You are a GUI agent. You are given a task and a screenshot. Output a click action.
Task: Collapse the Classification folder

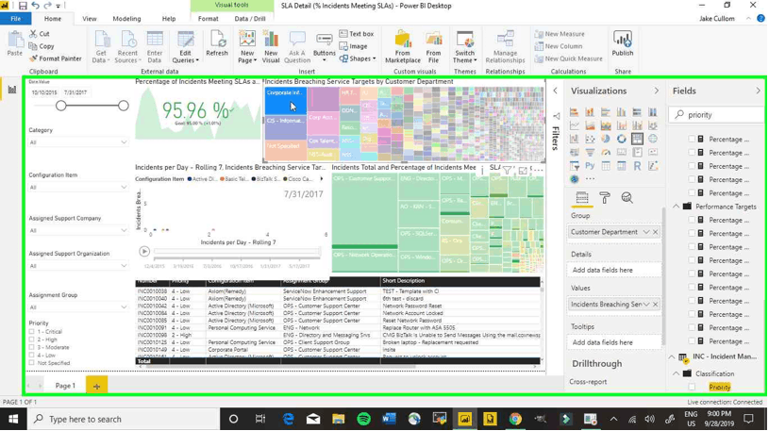click(x=677, y=374)
